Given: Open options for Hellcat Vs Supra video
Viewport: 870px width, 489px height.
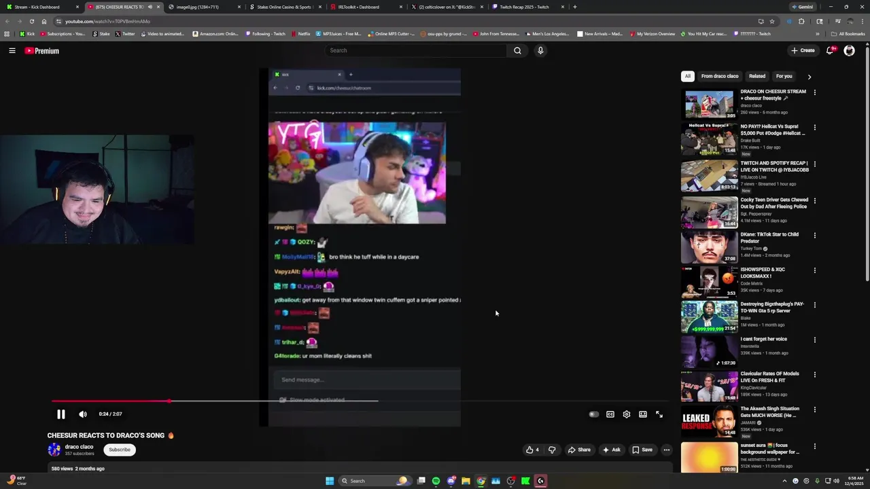Looking at the screenshot, I should click(x=815, y=127).
